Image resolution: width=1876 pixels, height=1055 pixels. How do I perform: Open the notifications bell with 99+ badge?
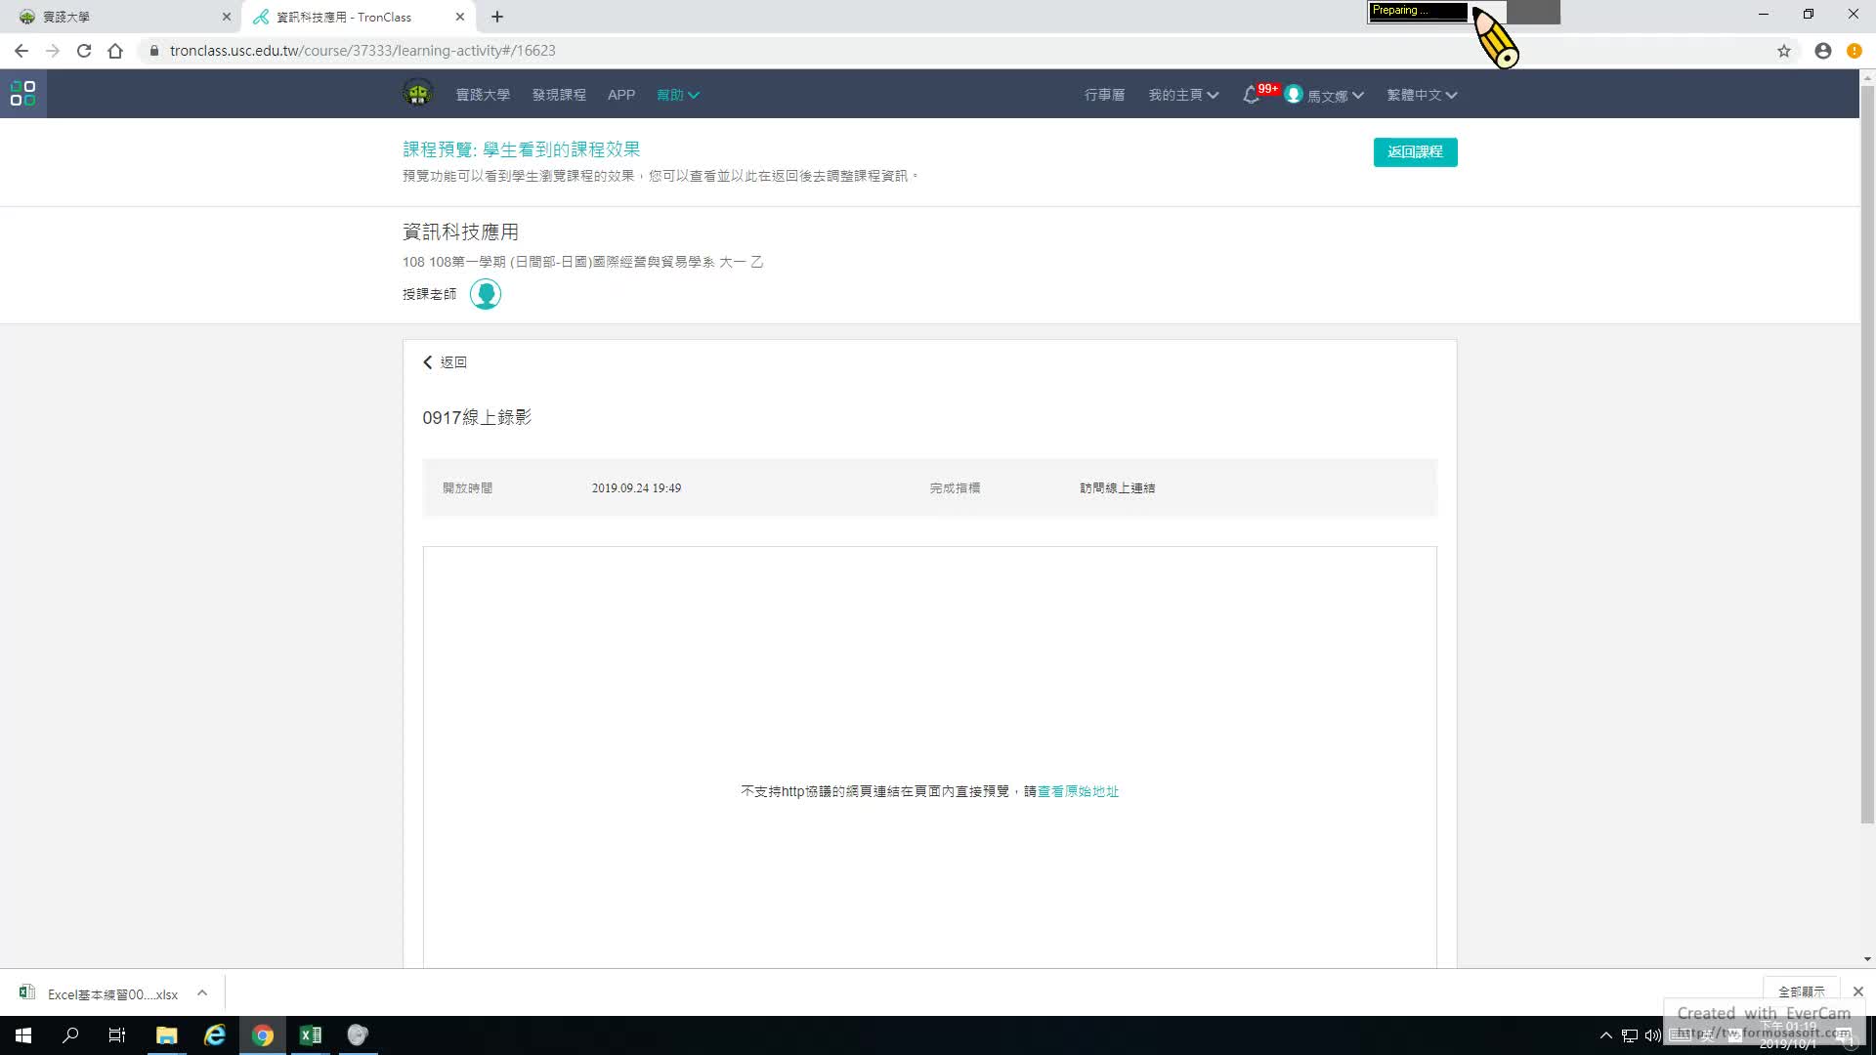pos(1251,95)
